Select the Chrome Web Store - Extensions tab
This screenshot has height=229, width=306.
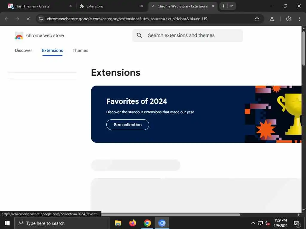click(x=183, y=6)
